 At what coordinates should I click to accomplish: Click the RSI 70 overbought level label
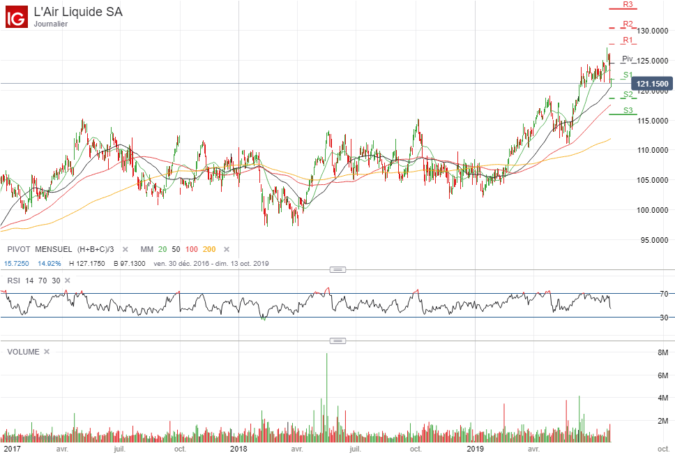pyautogui.click(x=665, y=294)
